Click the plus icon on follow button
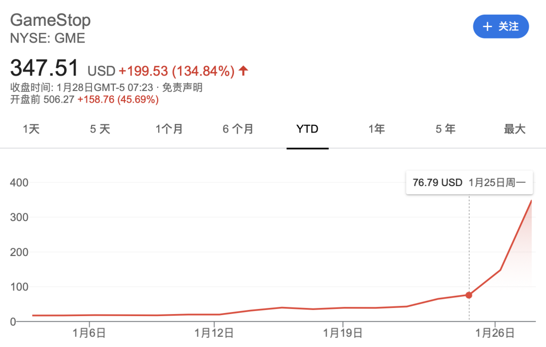The image size is (546, 347). [487, 27]
